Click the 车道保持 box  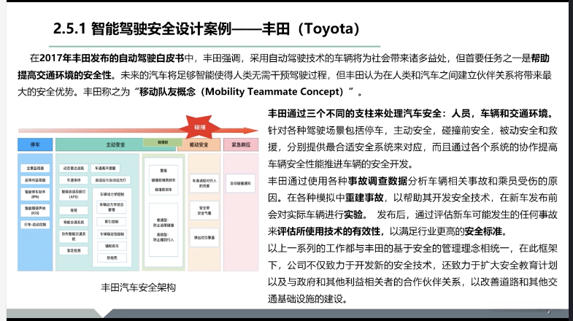(x=74, y=180)
